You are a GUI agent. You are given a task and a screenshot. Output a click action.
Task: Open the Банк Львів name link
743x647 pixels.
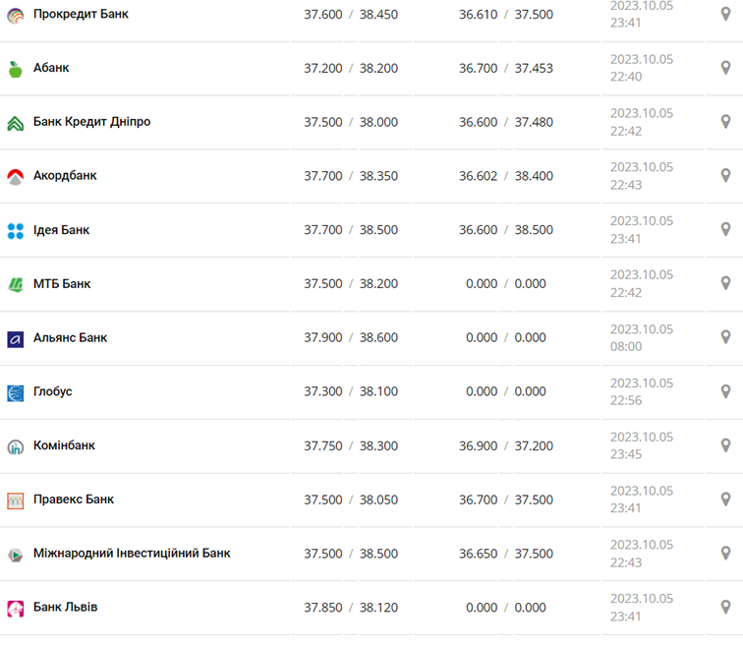[65, 607]
